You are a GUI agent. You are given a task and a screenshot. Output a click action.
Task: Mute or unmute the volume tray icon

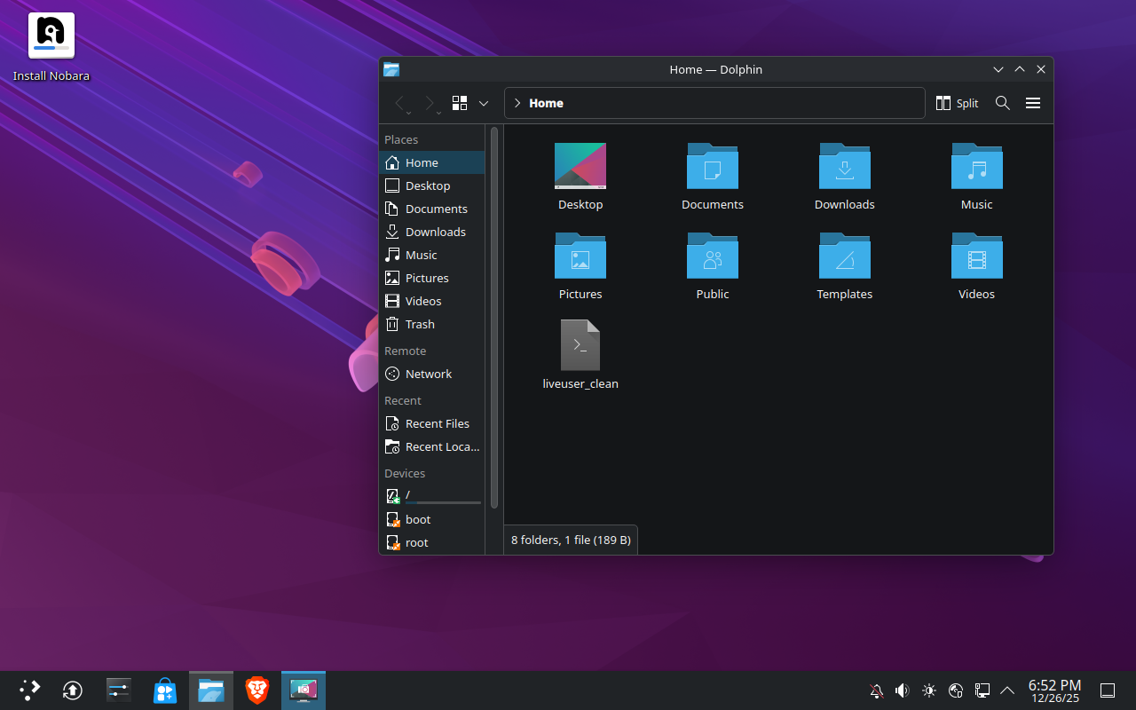[x=903, y=690]
